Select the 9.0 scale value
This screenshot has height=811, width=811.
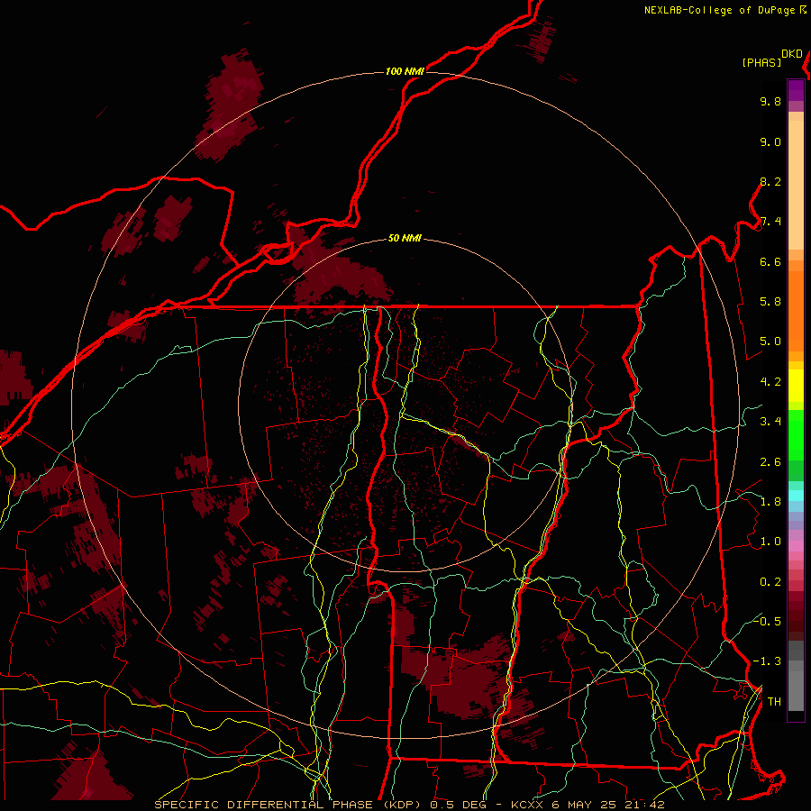coord(770,141)
